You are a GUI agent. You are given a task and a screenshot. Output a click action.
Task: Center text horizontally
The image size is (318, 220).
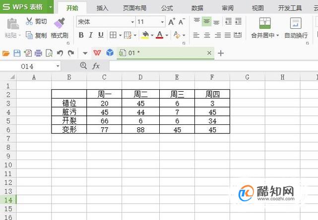click(x=207, y=35)
